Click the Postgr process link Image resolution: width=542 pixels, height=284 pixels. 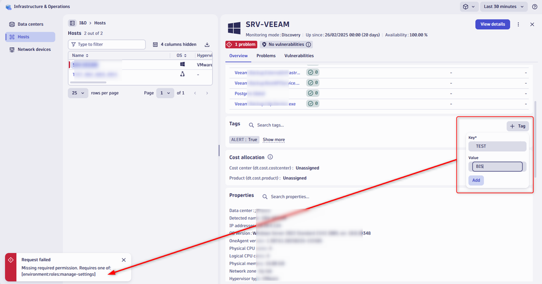250,93
